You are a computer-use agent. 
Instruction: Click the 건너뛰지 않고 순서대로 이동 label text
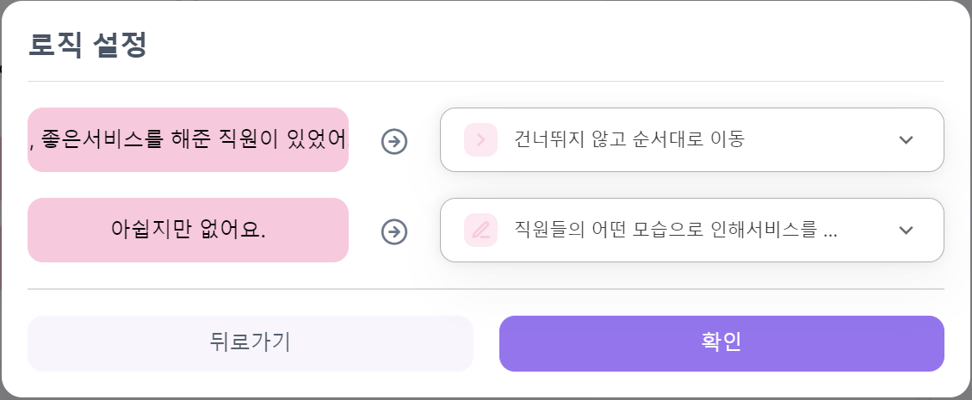point(629,140)
